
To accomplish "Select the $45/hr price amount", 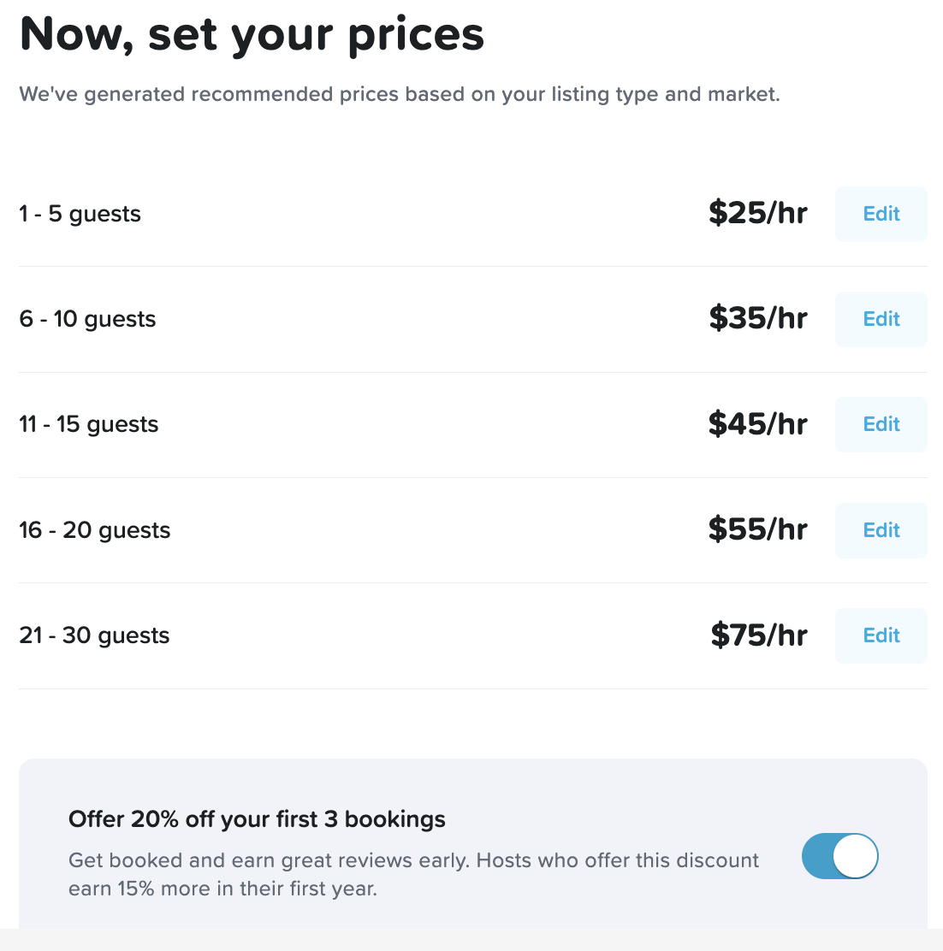I will point(757,424).
